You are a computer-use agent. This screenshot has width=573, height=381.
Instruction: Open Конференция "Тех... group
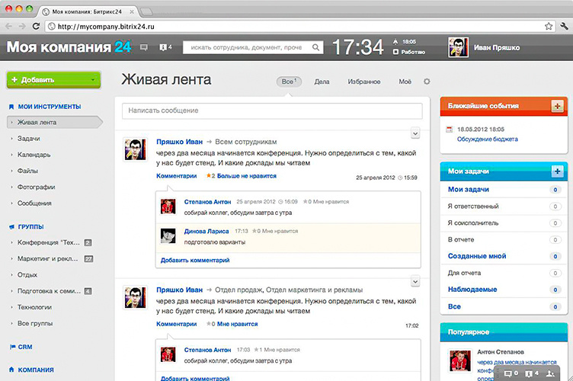(49, 242)
